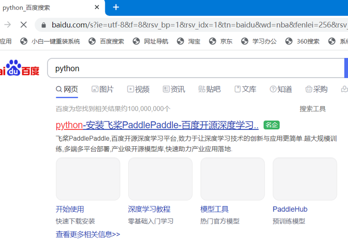Switch to the 资讯 tab
The height and width of the screenshot is (239, 348).
[174, 89]
